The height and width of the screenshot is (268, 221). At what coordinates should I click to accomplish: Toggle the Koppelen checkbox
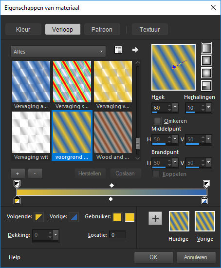156,173
